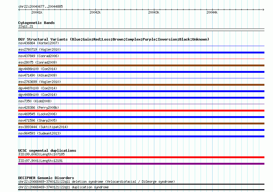Click the 20044k ruler tick label
This screenshot has height=192, width=273.
(x=212, y=12)
